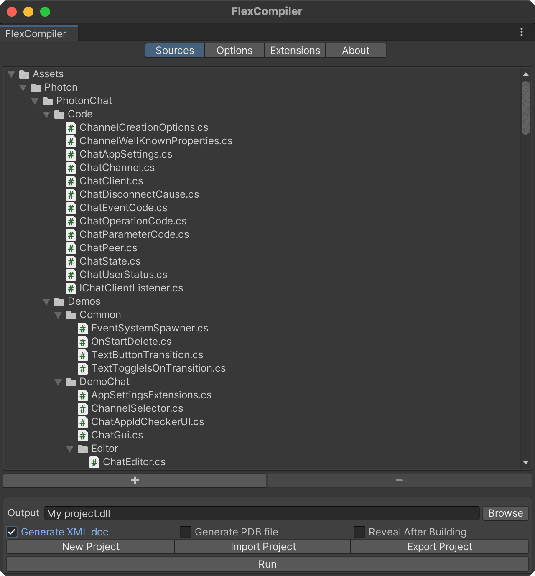Click the ChatEditor.cs script icon
Screen dimensions: 535x576
point(94,462)
